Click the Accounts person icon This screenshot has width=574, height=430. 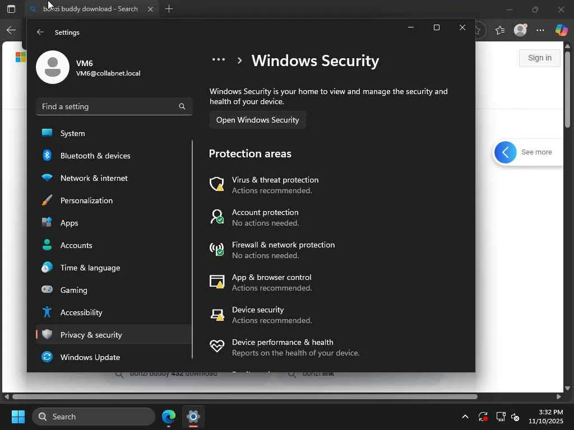(x=47, y=245)
